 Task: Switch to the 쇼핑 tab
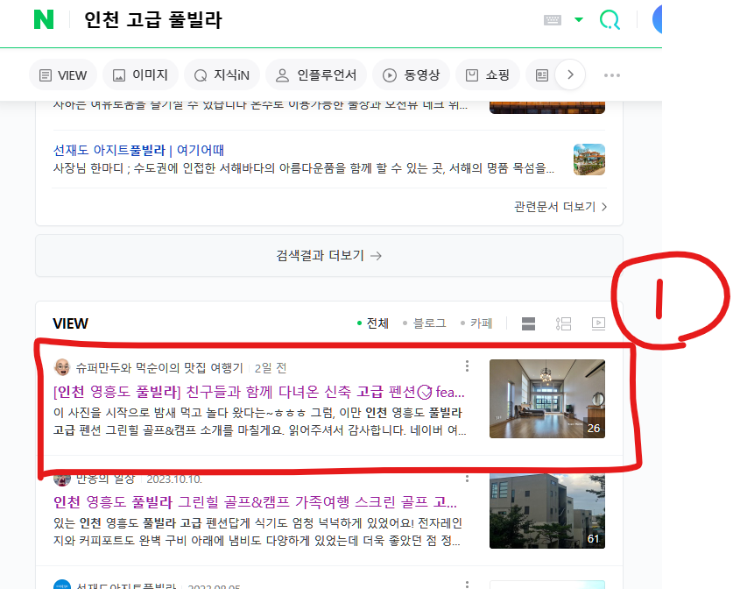tap(488, 75)
